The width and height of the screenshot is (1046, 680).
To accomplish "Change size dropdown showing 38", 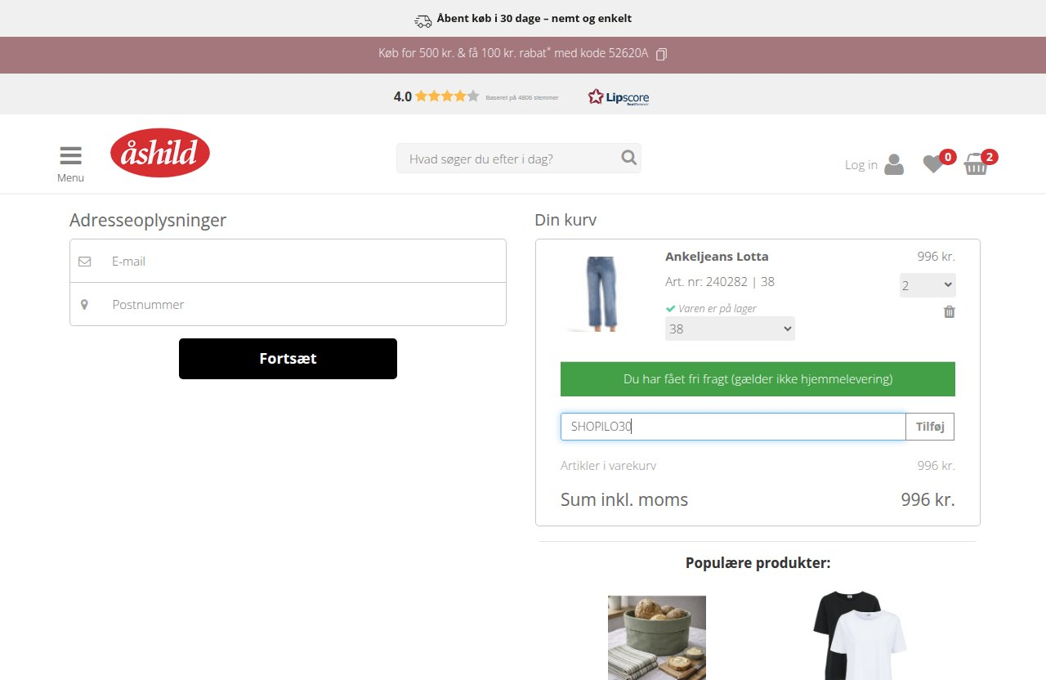I will [x=730, y=329].
